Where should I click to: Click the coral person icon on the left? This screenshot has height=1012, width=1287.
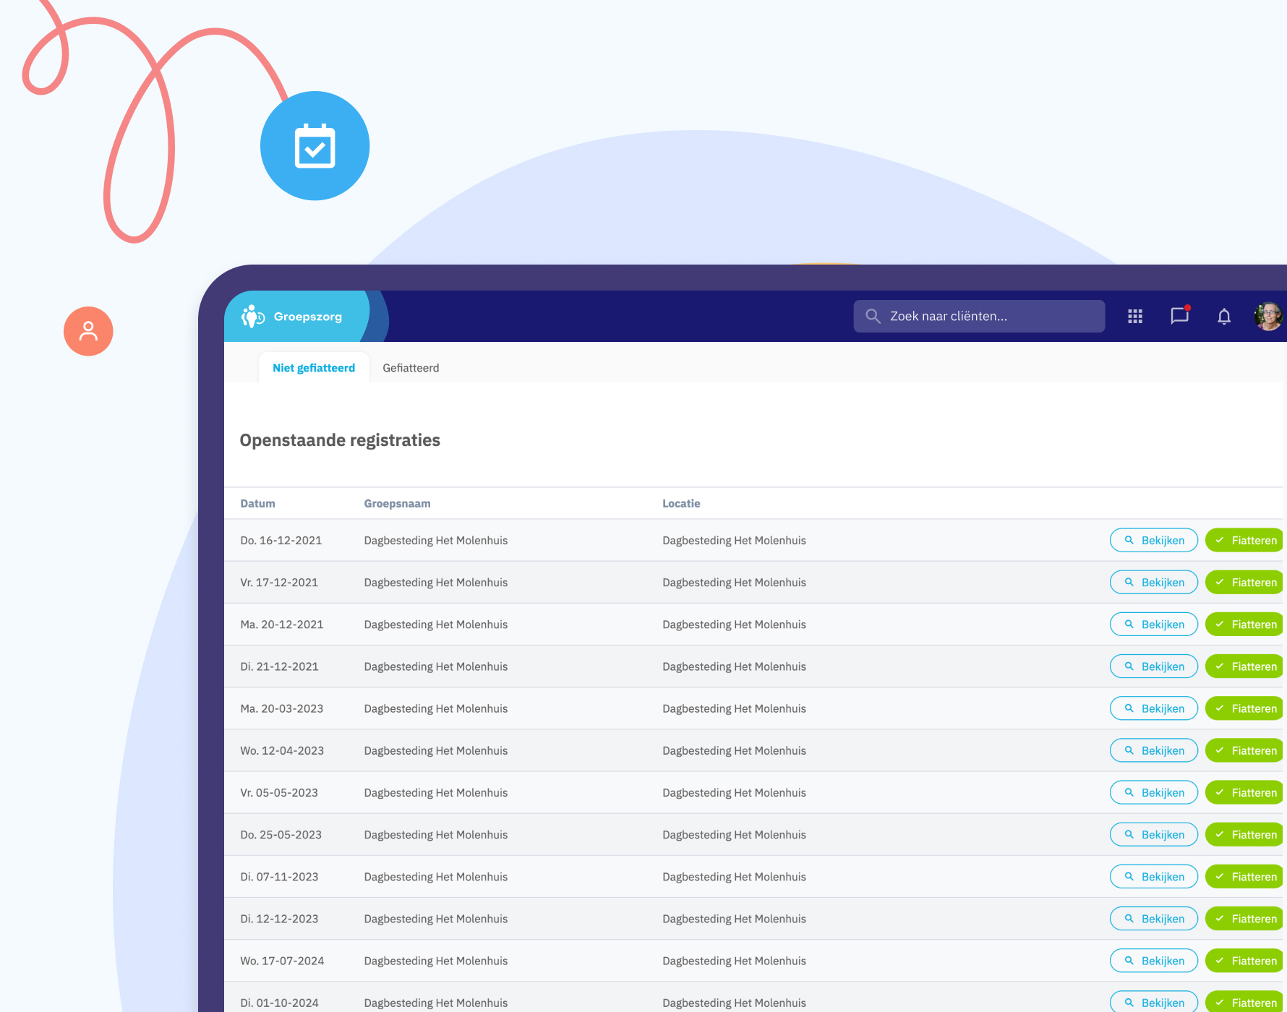88,330
